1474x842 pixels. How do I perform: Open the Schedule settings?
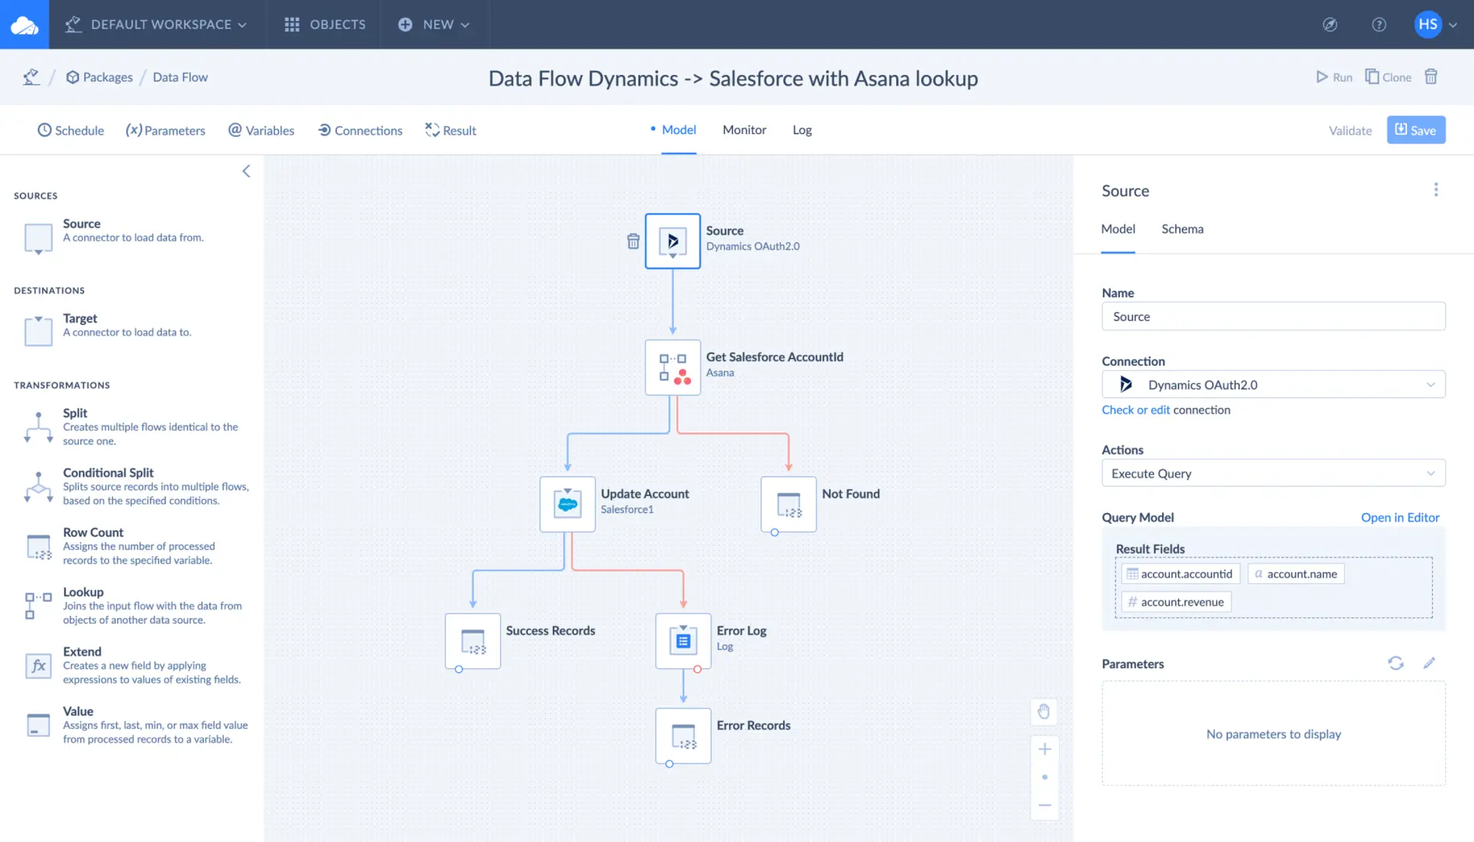(x=71, y=130)
